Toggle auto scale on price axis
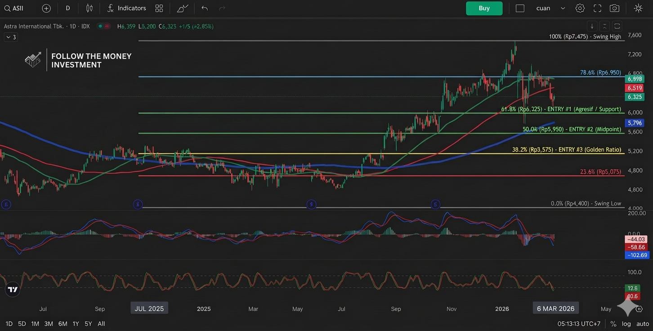Screen dimensions: 653x331 (x=642, y=323)
